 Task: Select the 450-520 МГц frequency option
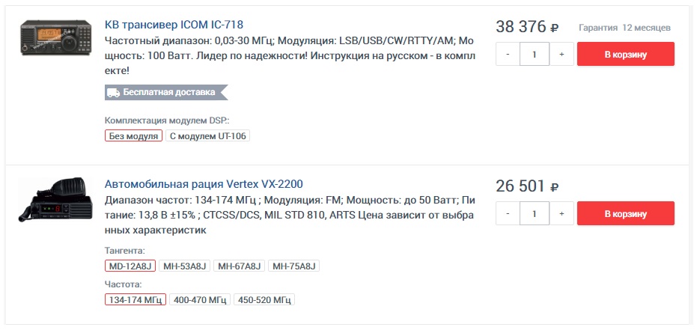point(264,299)
